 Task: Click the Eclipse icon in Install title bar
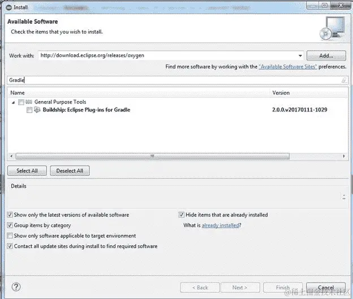9,7
